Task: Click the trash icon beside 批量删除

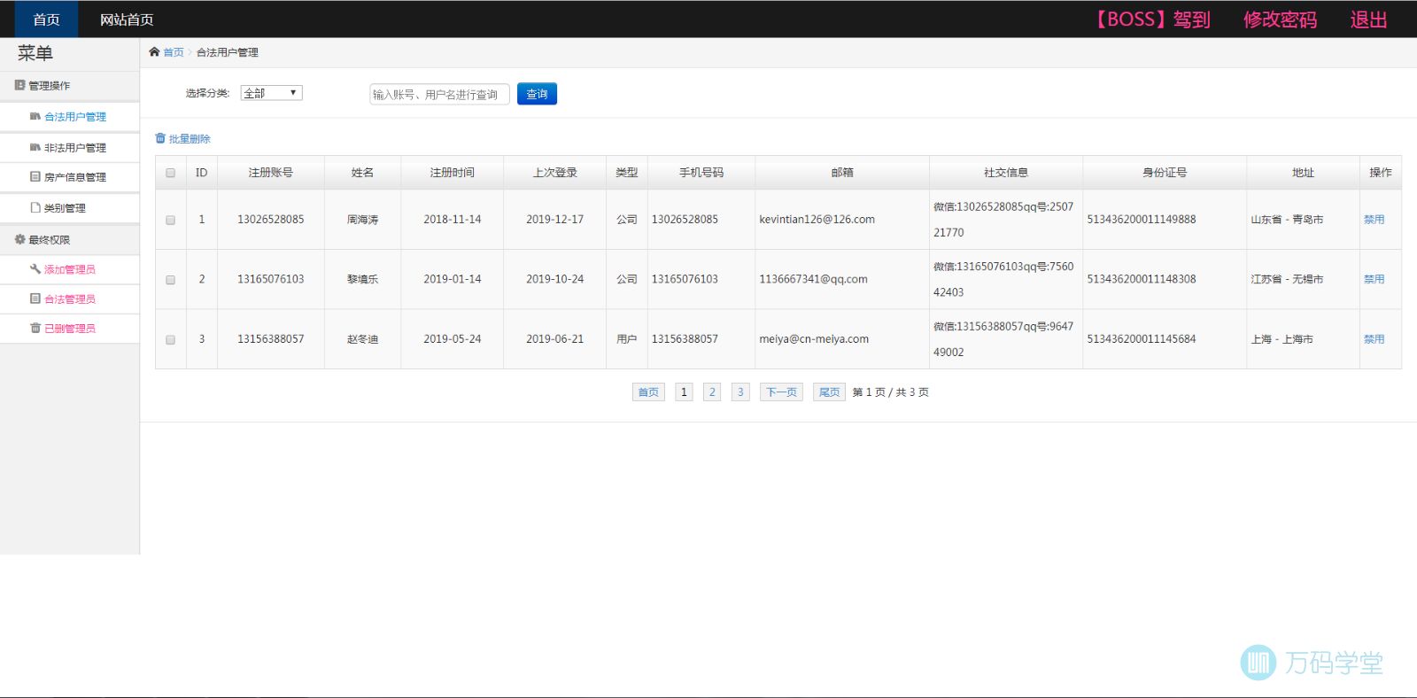Action: click(x=160, y=138)
